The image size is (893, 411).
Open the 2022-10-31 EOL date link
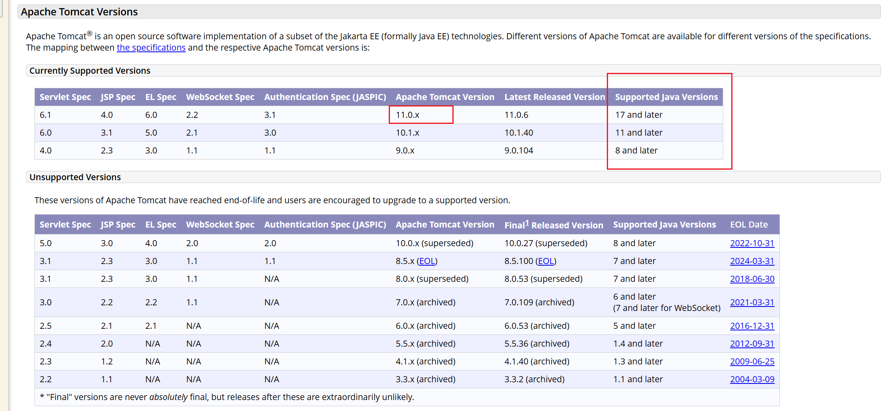(752, 243)
